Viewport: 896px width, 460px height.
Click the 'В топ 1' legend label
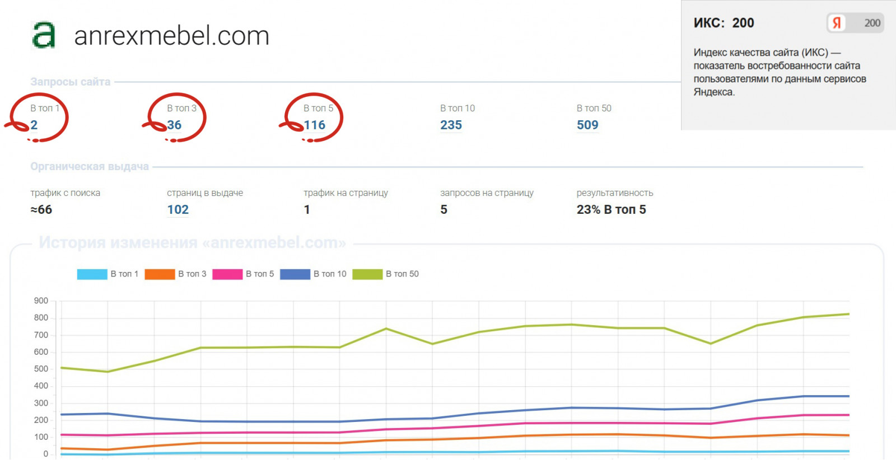coord(124,274)
